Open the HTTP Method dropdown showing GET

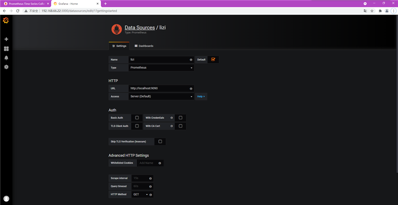click(140, 194)
